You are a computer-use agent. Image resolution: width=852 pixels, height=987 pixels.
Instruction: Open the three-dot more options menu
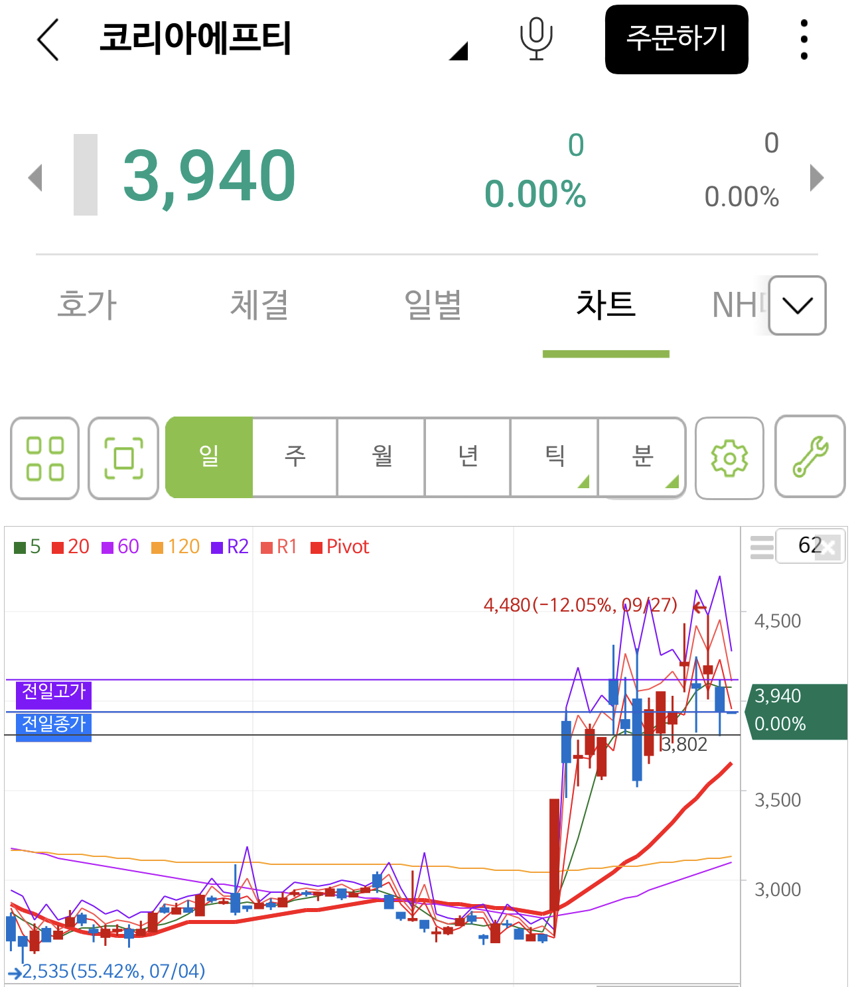coord(804,39)
